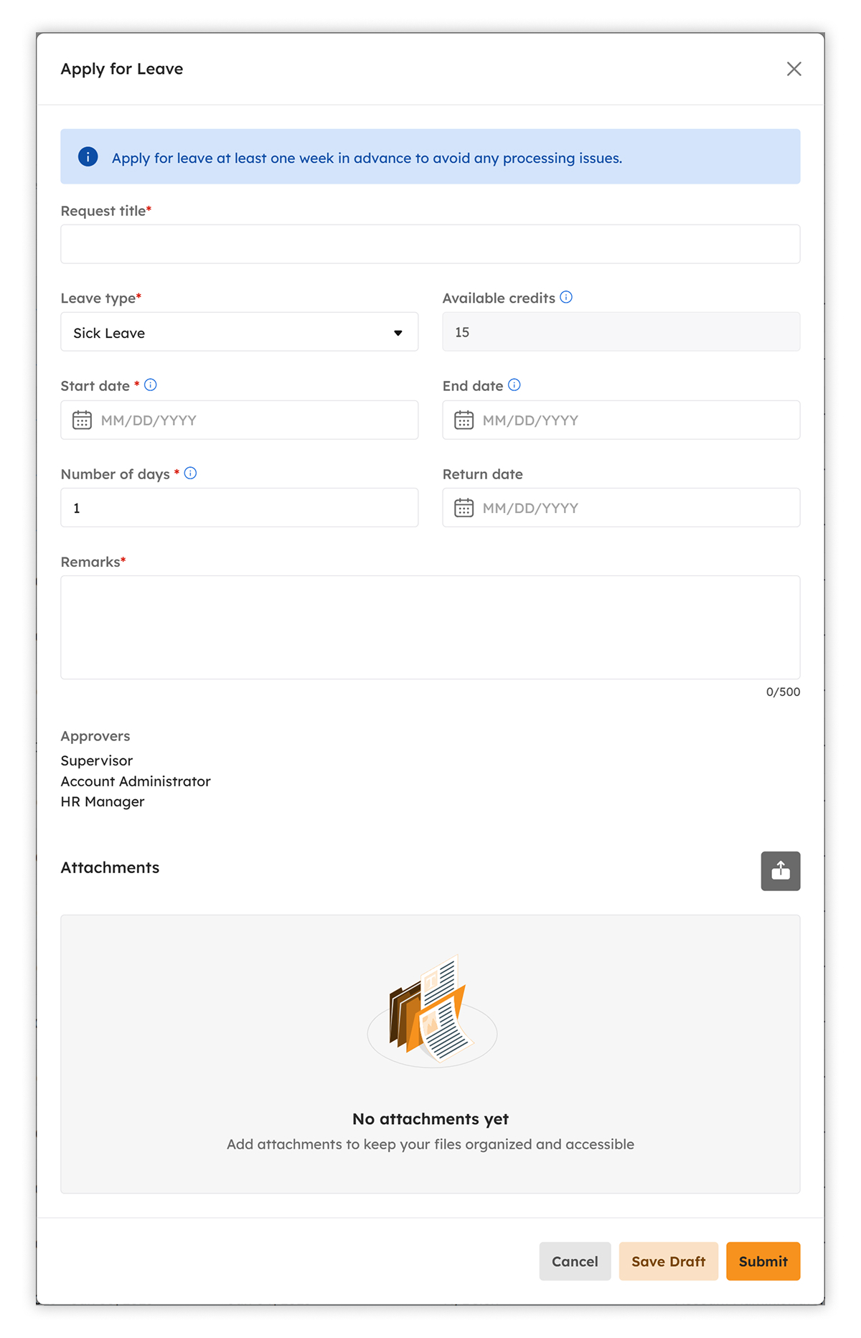Click the Number of days field
The width and height of the screenshot is (861, 1338).
click(x=240, y=508)
